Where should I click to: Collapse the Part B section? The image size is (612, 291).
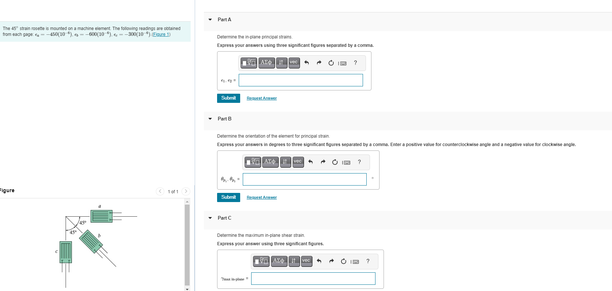210,119
